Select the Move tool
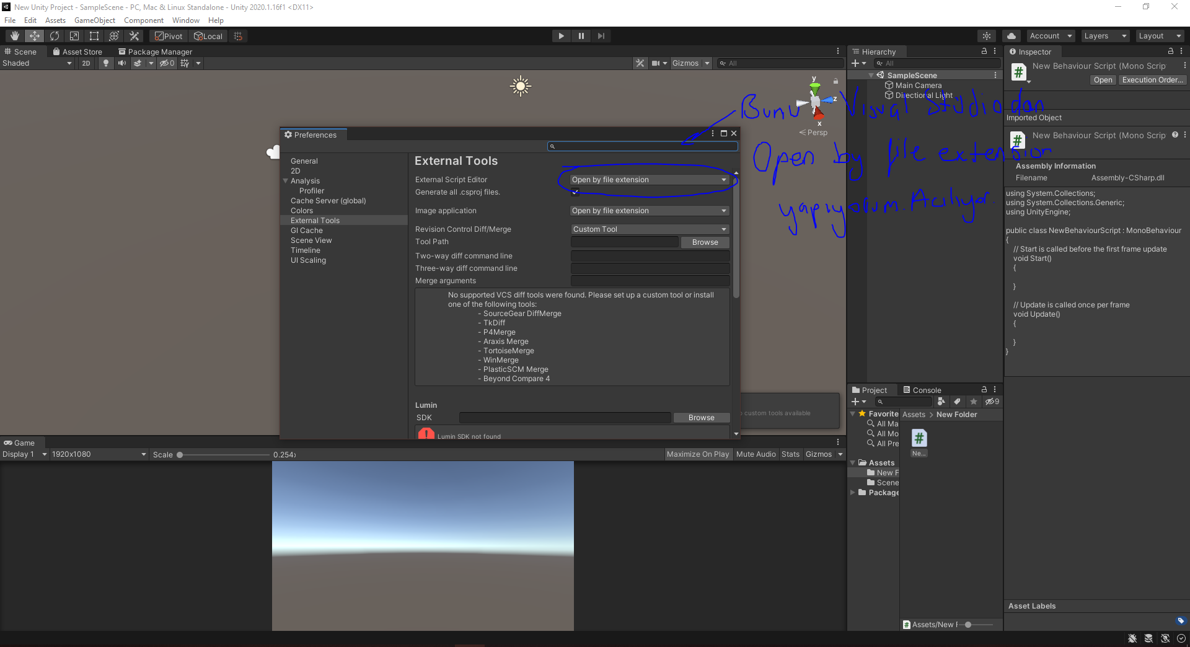The width and height of the screenshot is (1190, 647). [34, 36]
